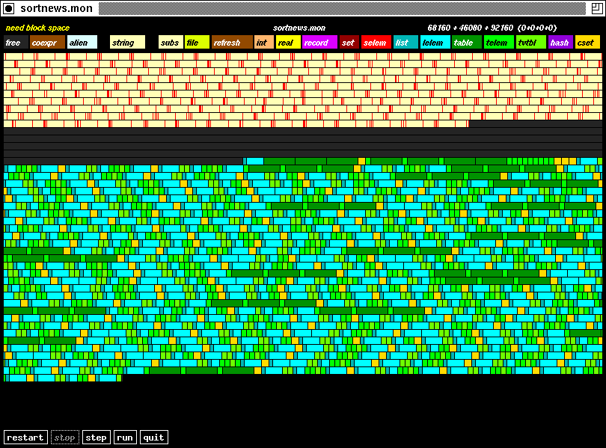Click the real legend swatch
The image size is (606, 448).
[x=288, y=43]
